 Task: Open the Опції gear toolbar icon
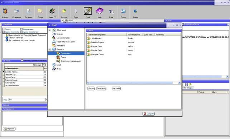(88, 11)
